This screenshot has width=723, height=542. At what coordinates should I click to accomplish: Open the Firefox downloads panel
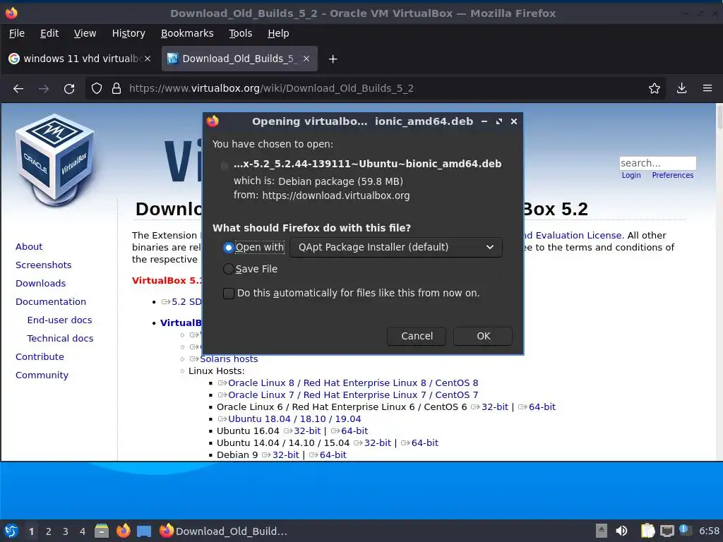(x=681, y=88)
